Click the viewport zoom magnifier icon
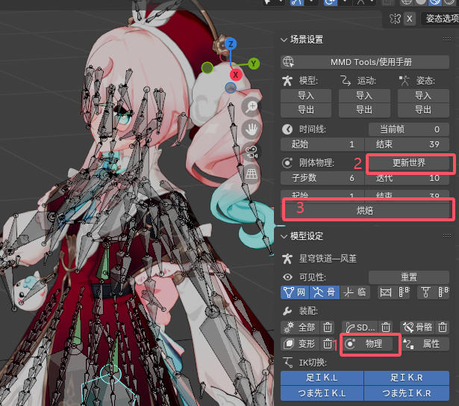This screenshot has height=406, width=459. coord(252,106)
